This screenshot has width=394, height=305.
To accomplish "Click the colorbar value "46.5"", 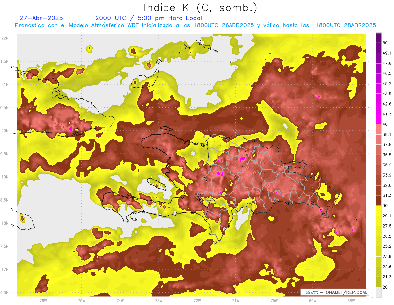I will [x=387, y=73].
